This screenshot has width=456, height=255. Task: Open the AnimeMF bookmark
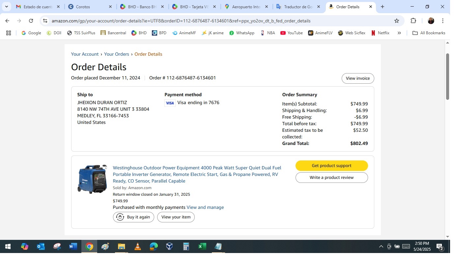tap(184, 33)
